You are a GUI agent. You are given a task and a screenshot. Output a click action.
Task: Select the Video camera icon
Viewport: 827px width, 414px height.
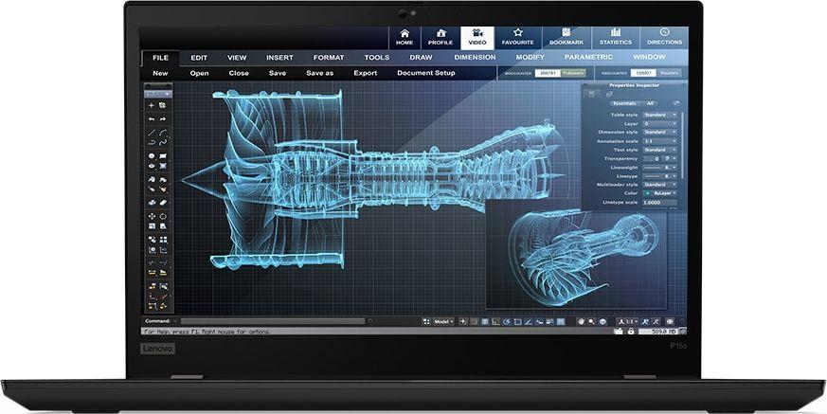(476, 37)
